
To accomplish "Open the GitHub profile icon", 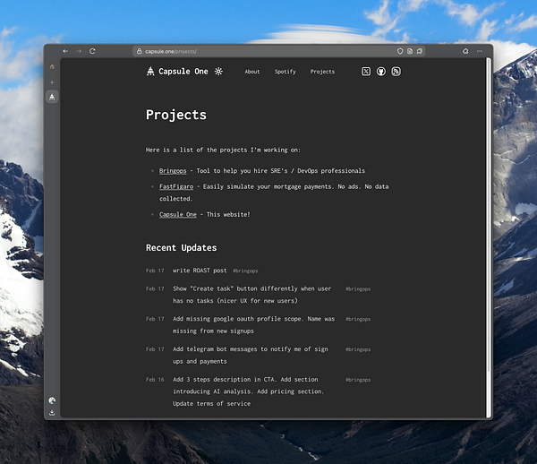I will coord(381,72).
